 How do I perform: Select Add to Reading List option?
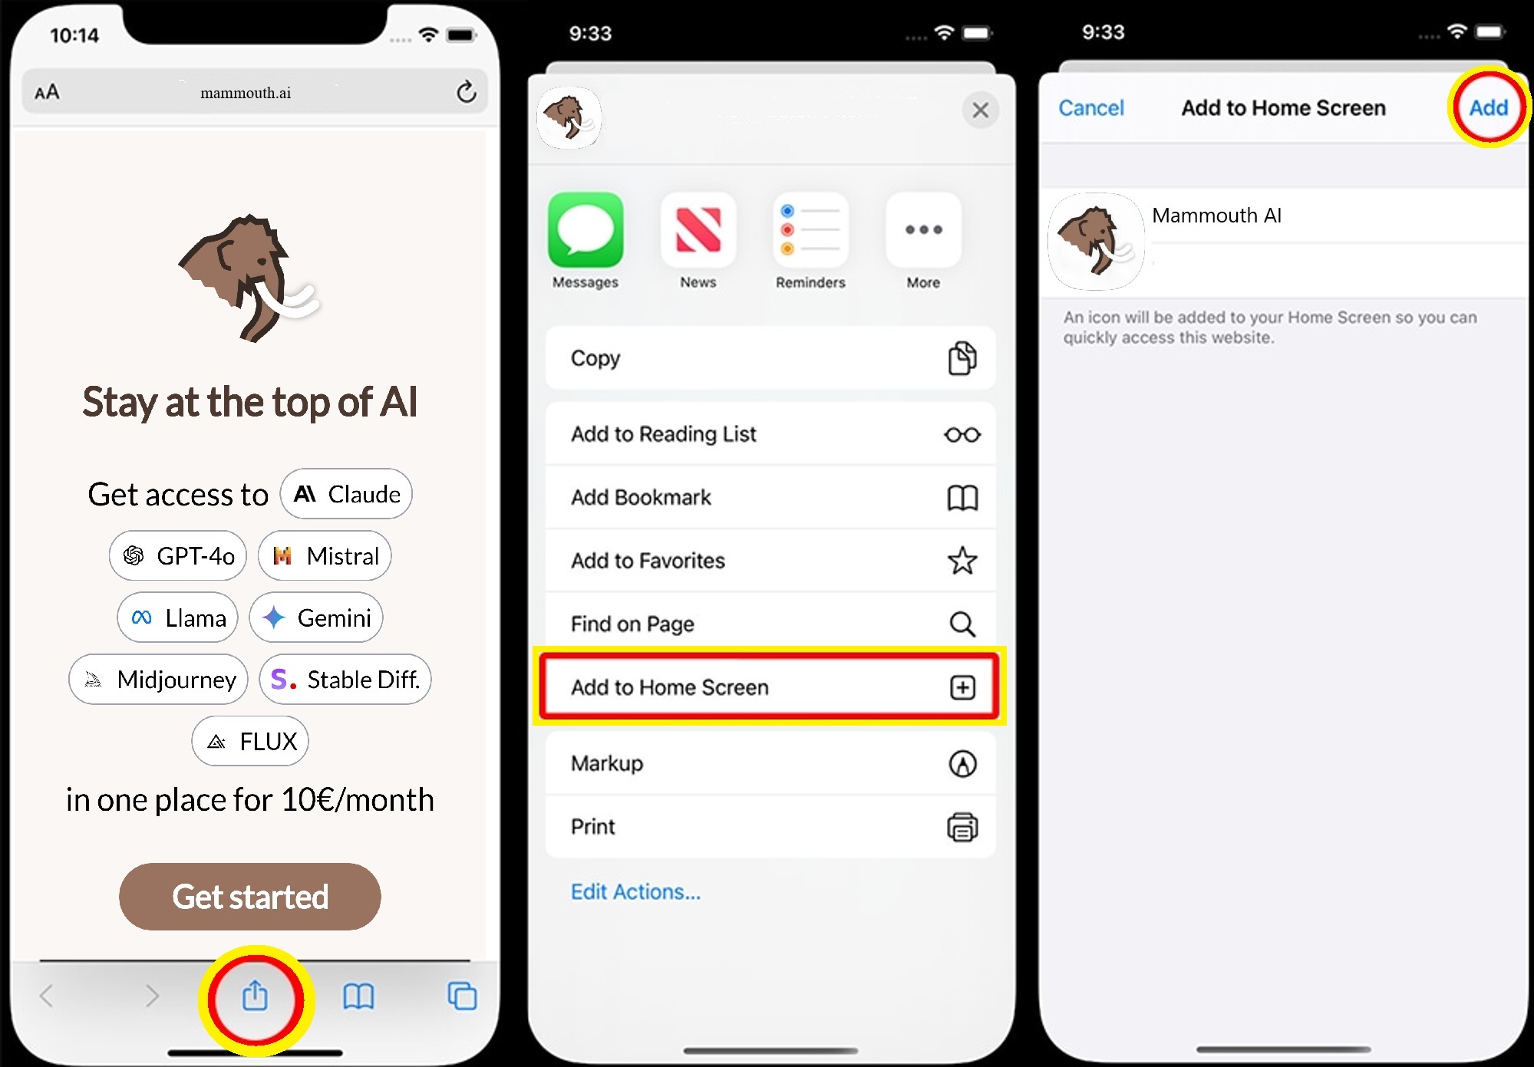click(x=770, y=436)
